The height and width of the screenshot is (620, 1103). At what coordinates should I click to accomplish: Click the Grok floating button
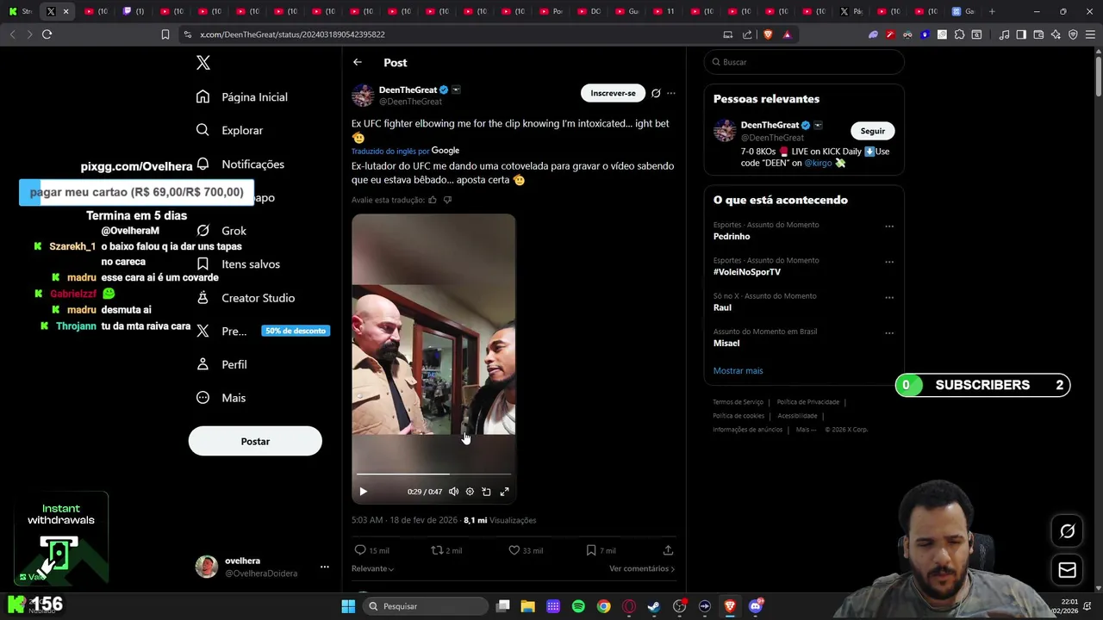(x=1067, y=531)
